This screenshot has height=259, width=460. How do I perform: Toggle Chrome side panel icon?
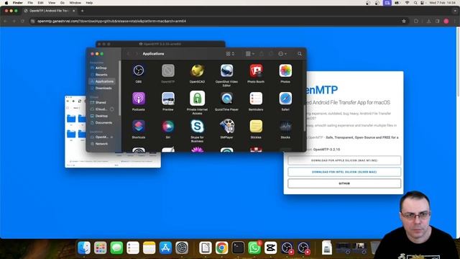coord(437,21)
